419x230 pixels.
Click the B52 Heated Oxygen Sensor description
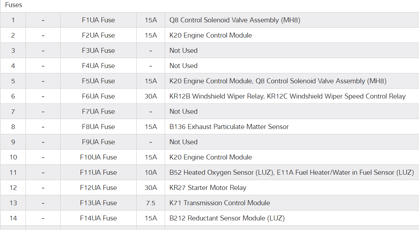pyautogui.click(x=291, y=173)
